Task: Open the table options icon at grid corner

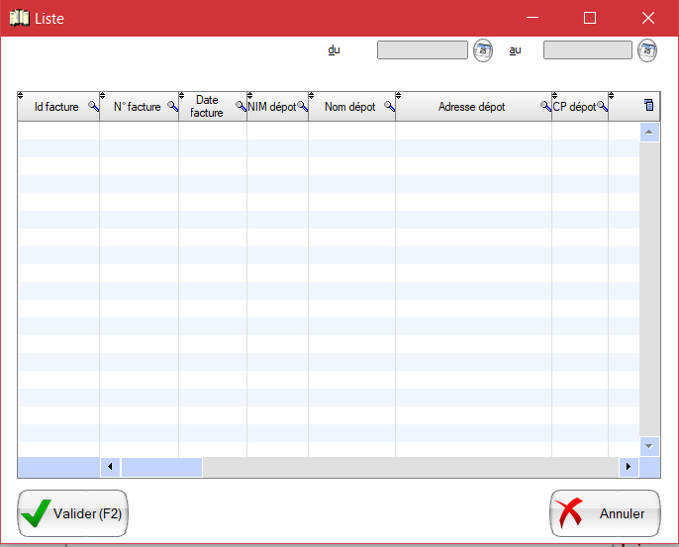Action: [x=649, y=105]
